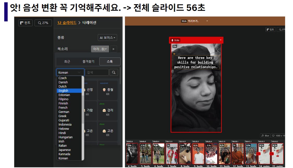Collapse the Korean language combo box

click(70, 73)
